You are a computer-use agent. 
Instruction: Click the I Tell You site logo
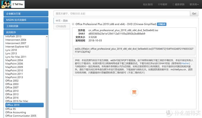[13, 4]
